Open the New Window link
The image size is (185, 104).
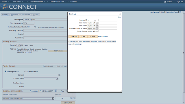click(x=154, y=12)
